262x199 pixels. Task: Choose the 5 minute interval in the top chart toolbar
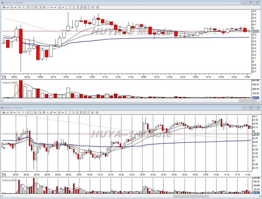pos(74,7)
